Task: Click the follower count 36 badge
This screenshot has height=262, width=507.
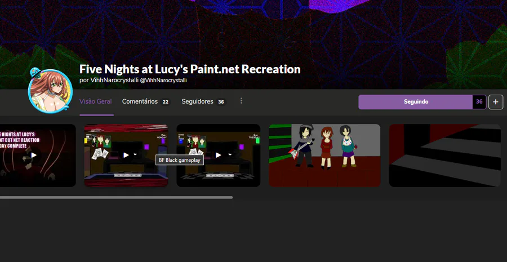Action: (x=479, y=102)
